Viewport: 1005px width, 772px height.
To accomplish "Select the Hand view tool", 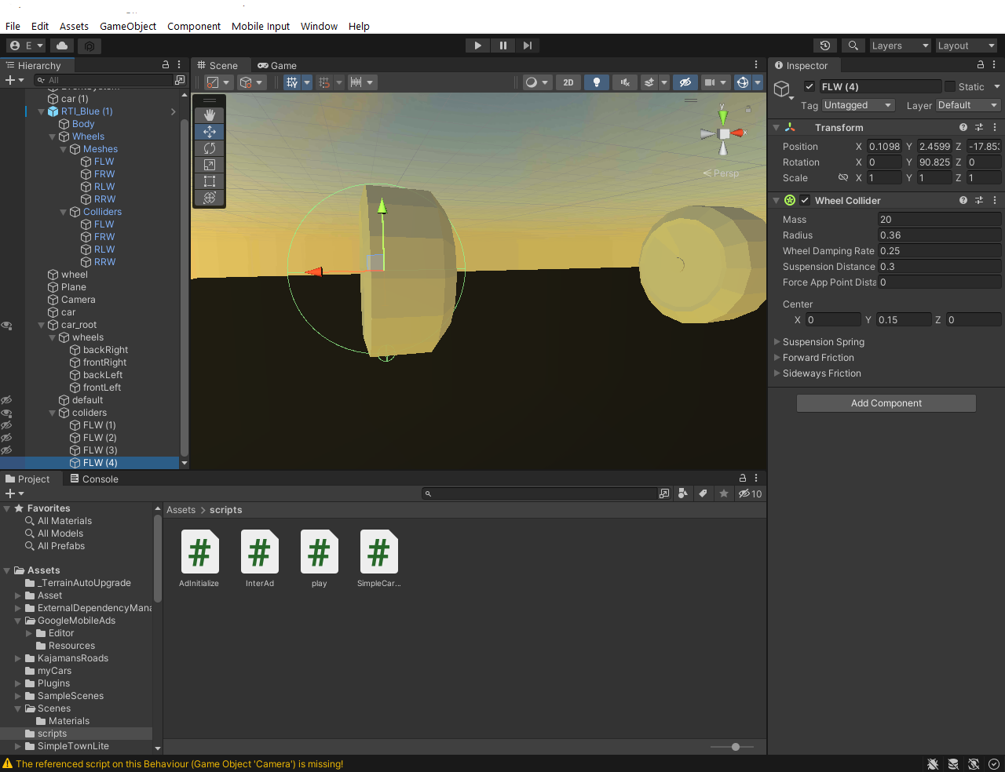I will pos(210,115).
